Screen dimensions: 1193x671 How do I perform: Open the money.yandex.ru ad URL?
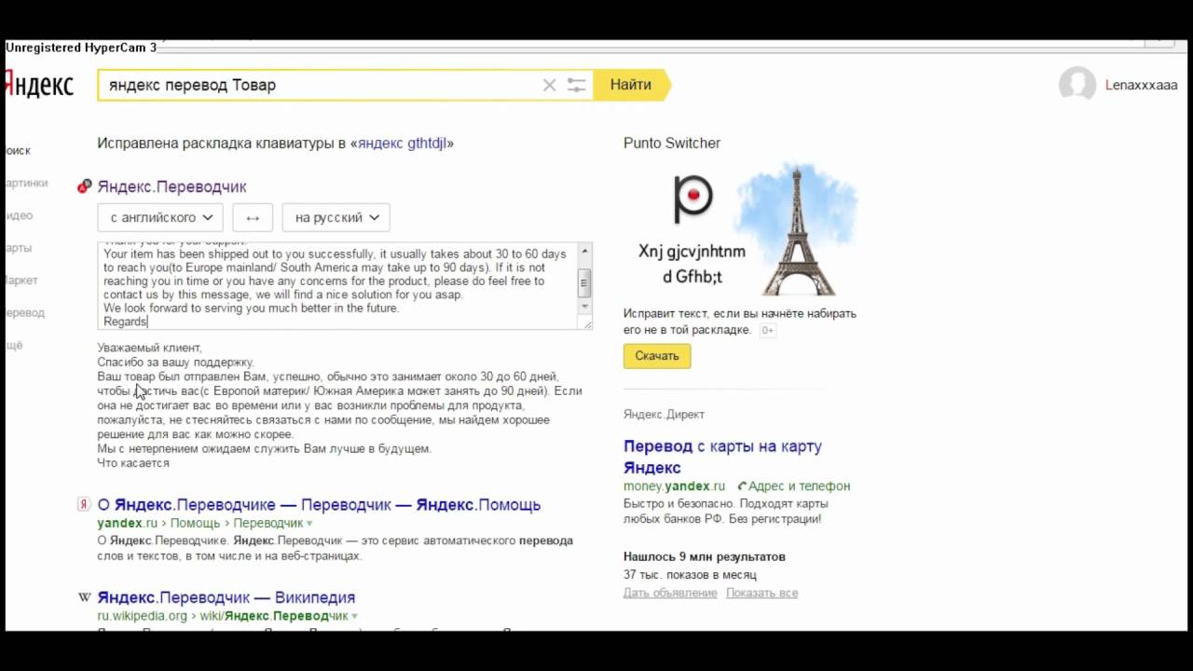[674, 486]
